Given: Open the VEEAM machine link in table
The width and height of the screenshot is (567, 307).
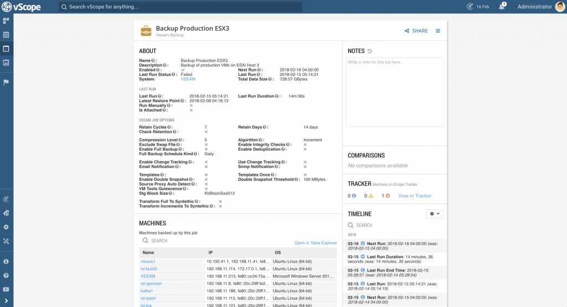Looking at the screenshot, I should click(x=148, y=276).
